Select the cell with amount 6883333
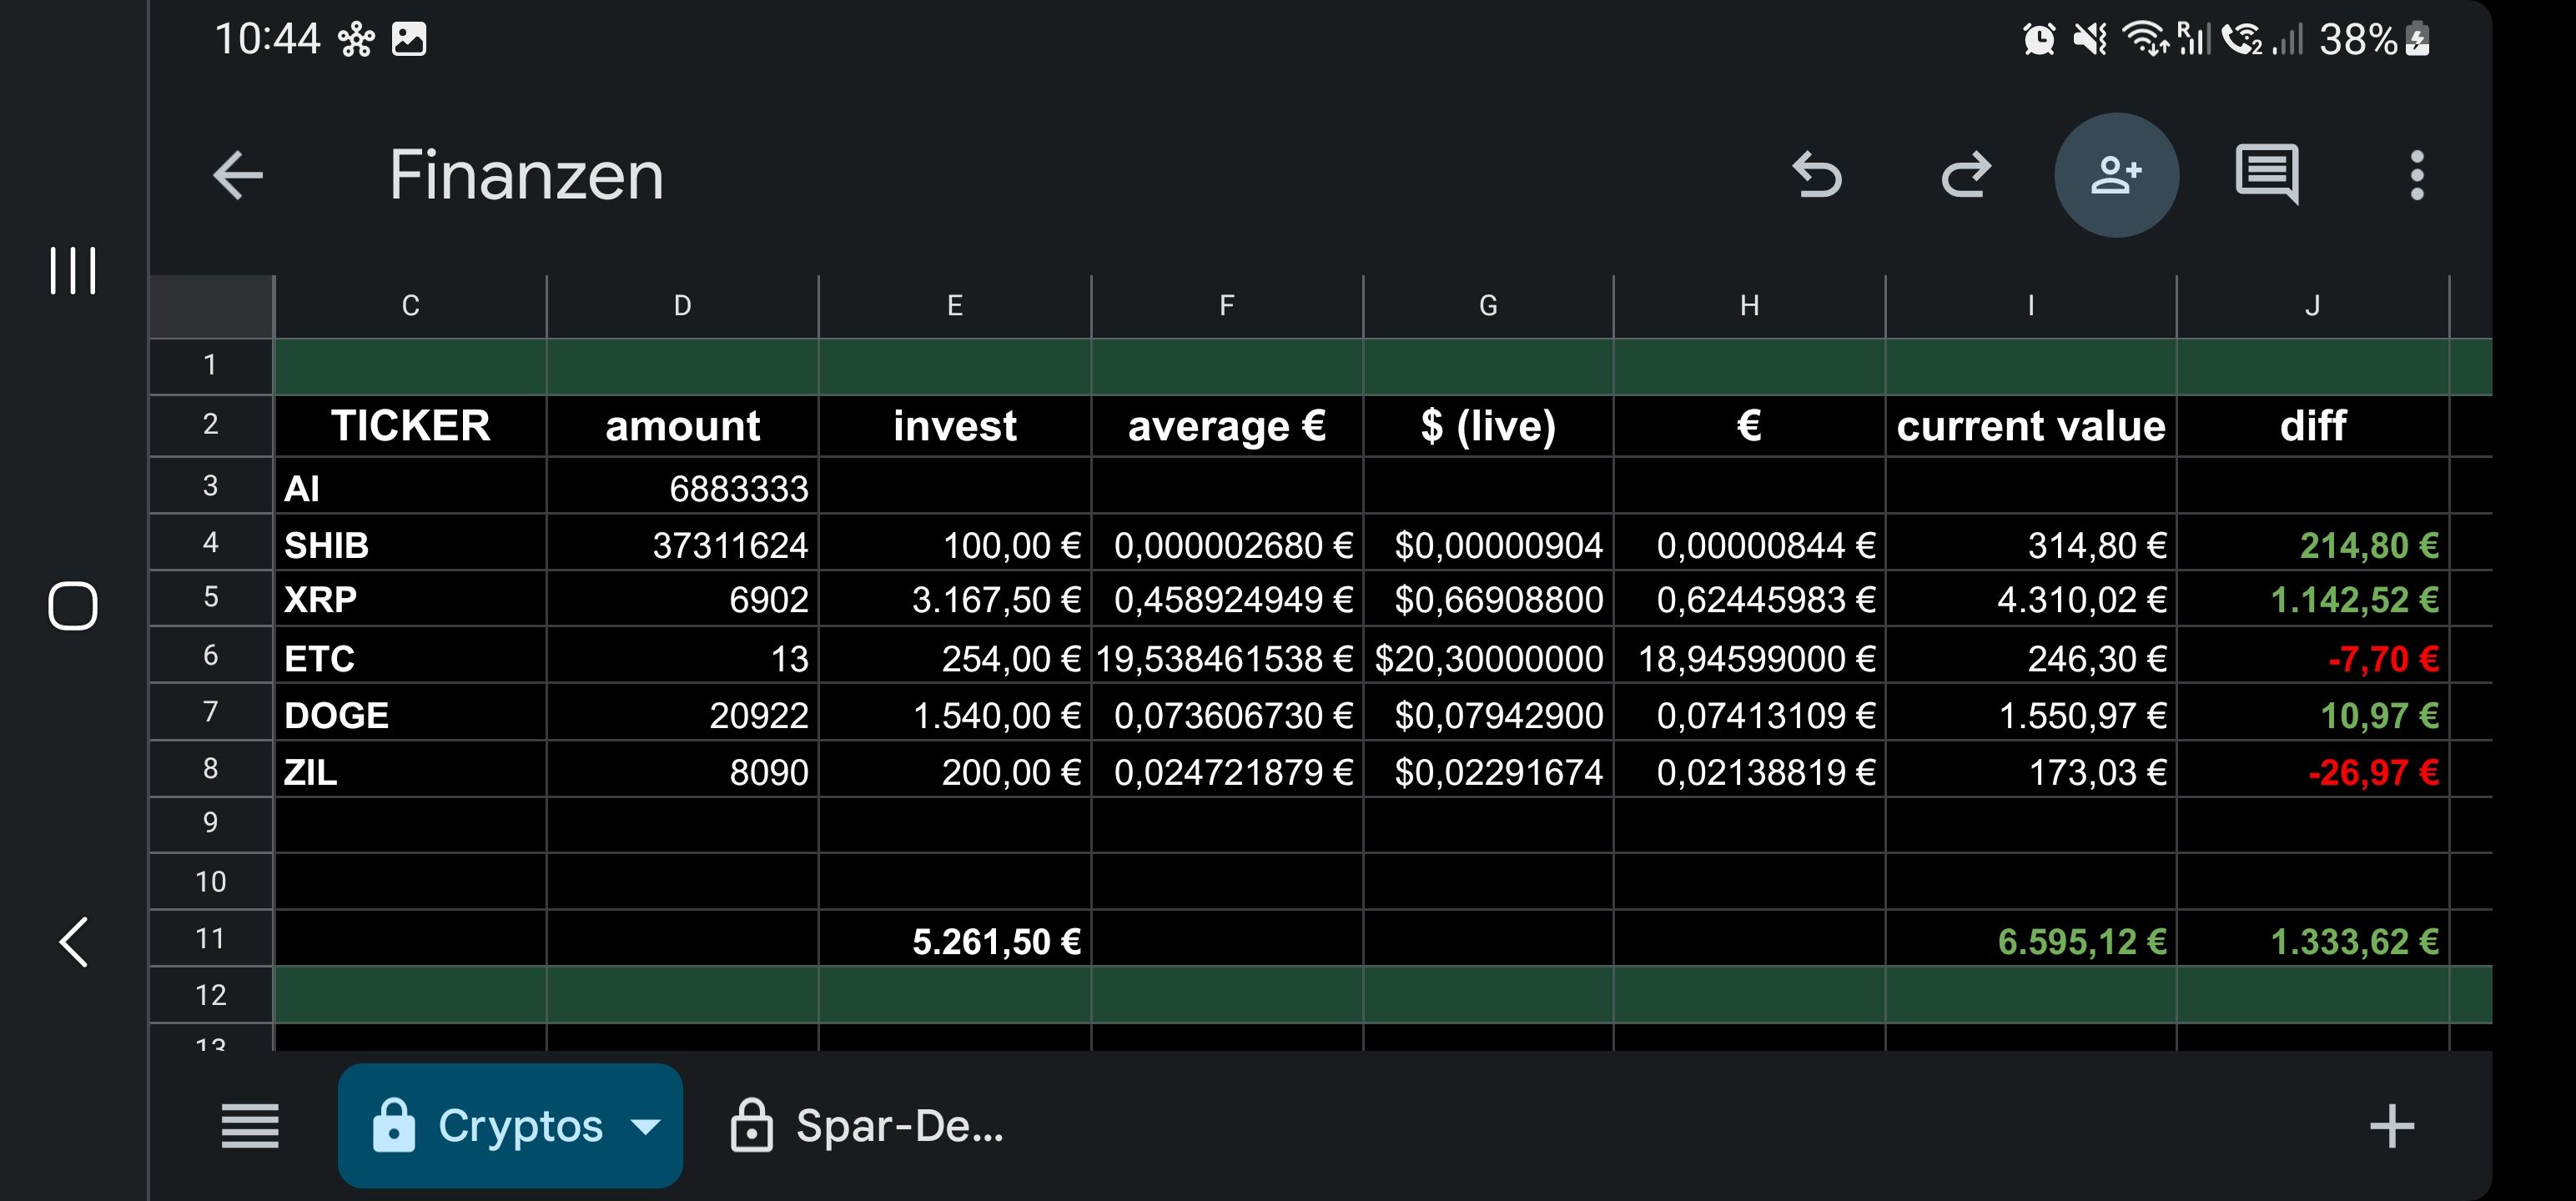 point(682,487)
